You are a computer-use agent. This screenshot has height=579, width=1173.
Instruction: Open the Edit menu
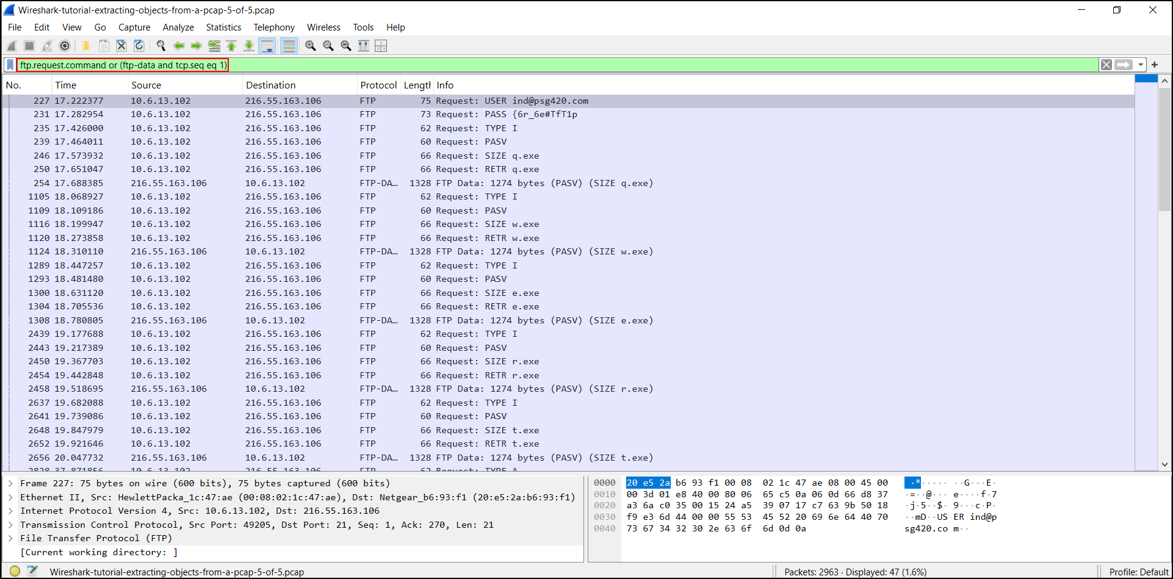(42, 27)
